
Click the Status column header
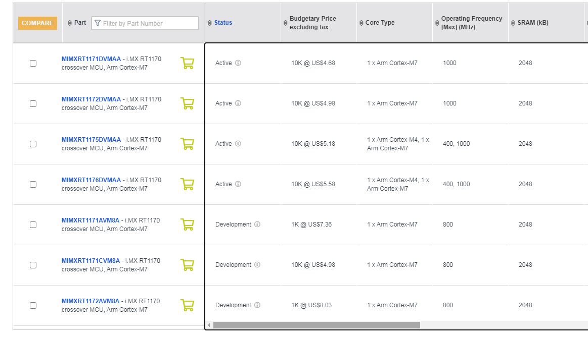pyautogui.click(x=223, y=23)
